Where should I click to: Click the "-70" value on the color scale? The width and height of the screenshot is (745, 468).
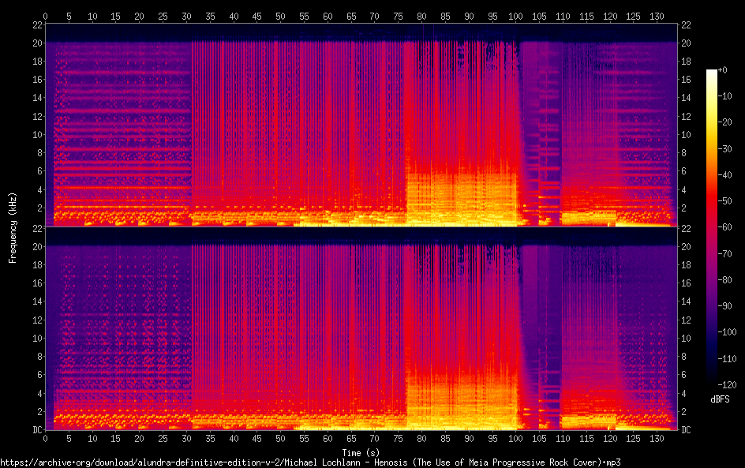(x=725, y=253)
